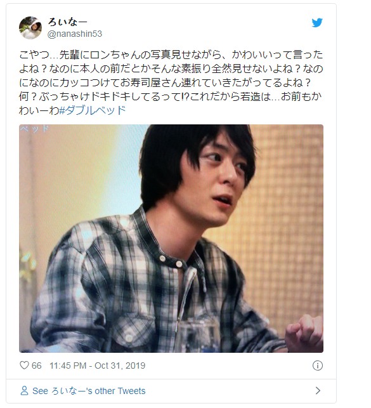The image size is (371, 408).
Task: Click the clenched hand in the photo corner
Action: (304, 333)
